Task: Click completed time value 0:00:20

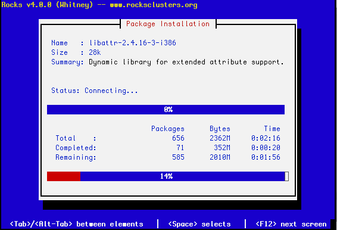Action: 266,148
